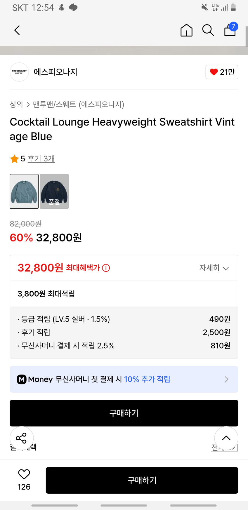This screenshot has height=510, width=248.
Task: Tap the 에스피오나지 brand name
Action: click(56, 72)
